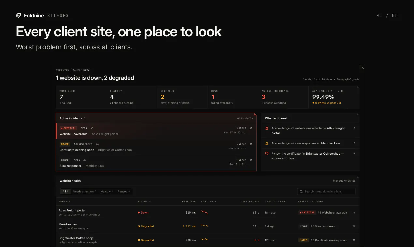This screenshot has height=247, width=414.
Task: Click the CERTIFICATE column header
Action: 250,202
